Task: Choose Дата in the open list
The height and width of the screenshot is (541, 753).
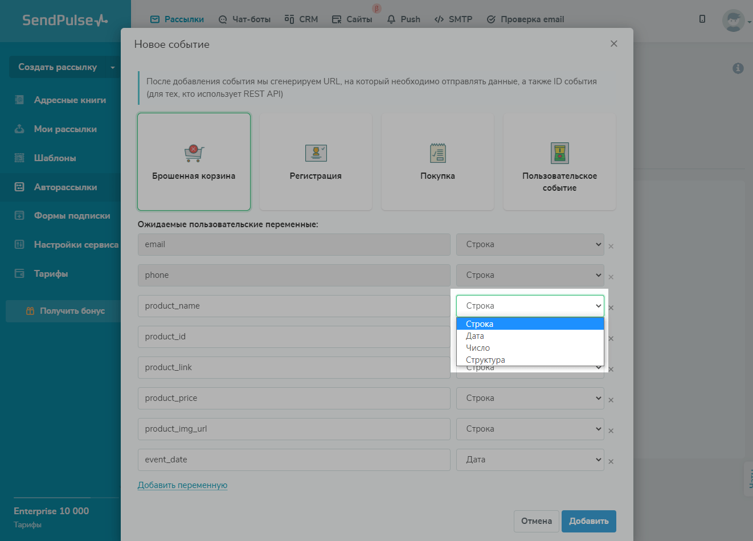Action: 530,336
